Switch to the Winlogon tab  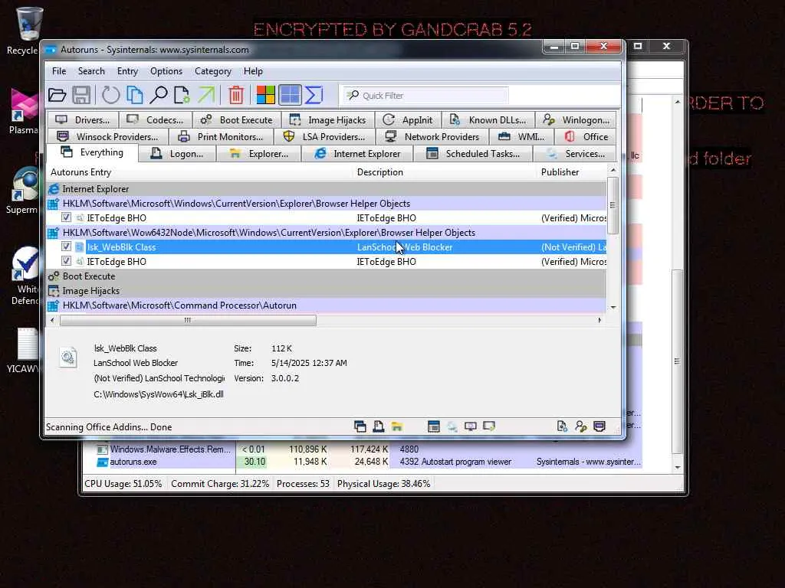click(x=576, y=120)
